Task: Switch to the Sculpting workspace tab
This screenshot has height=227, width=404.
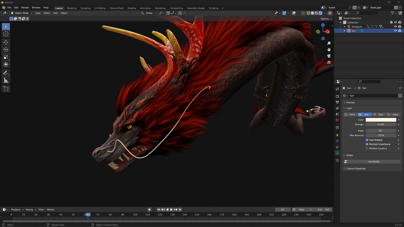Action: (x=85, y=8)
